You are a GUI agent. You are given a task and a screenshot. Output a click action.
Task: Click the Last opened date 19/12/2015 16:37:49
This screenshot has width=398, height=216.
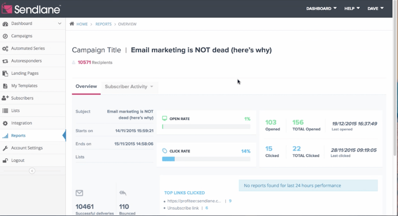coord(355,124)
